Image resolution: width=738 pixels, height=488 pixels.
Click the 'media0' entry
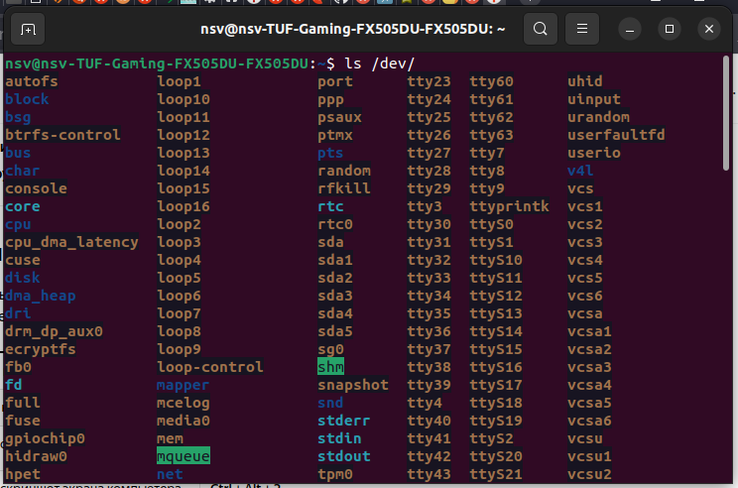click(x=184, y=421)
